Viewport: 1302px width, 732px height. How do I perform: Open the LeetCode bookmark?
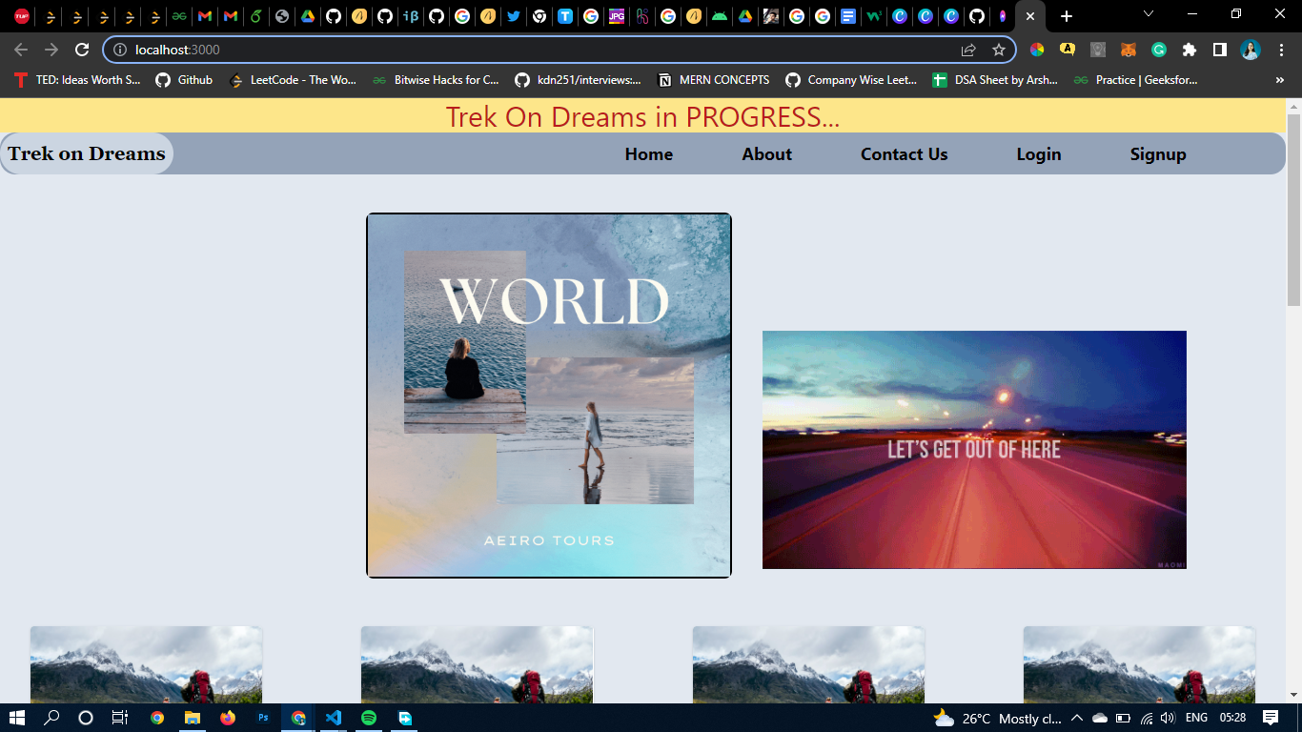[x=294, y=80]
